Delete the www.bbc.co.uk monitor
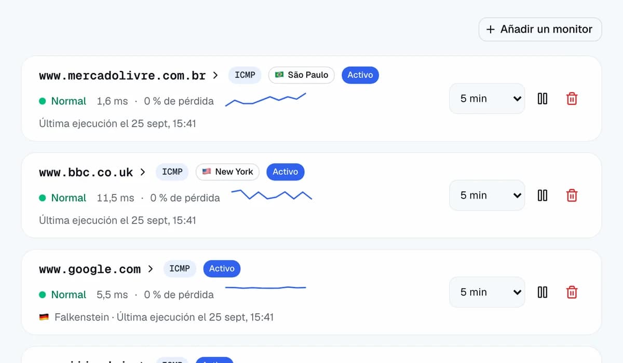The height and width of the screenshot is (363, 623). click(x=572, y=196)
